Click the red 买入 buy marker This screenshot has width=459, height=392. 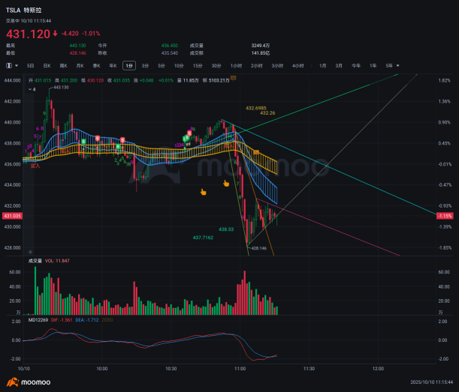pyautogui.click(x=35, y=165)
